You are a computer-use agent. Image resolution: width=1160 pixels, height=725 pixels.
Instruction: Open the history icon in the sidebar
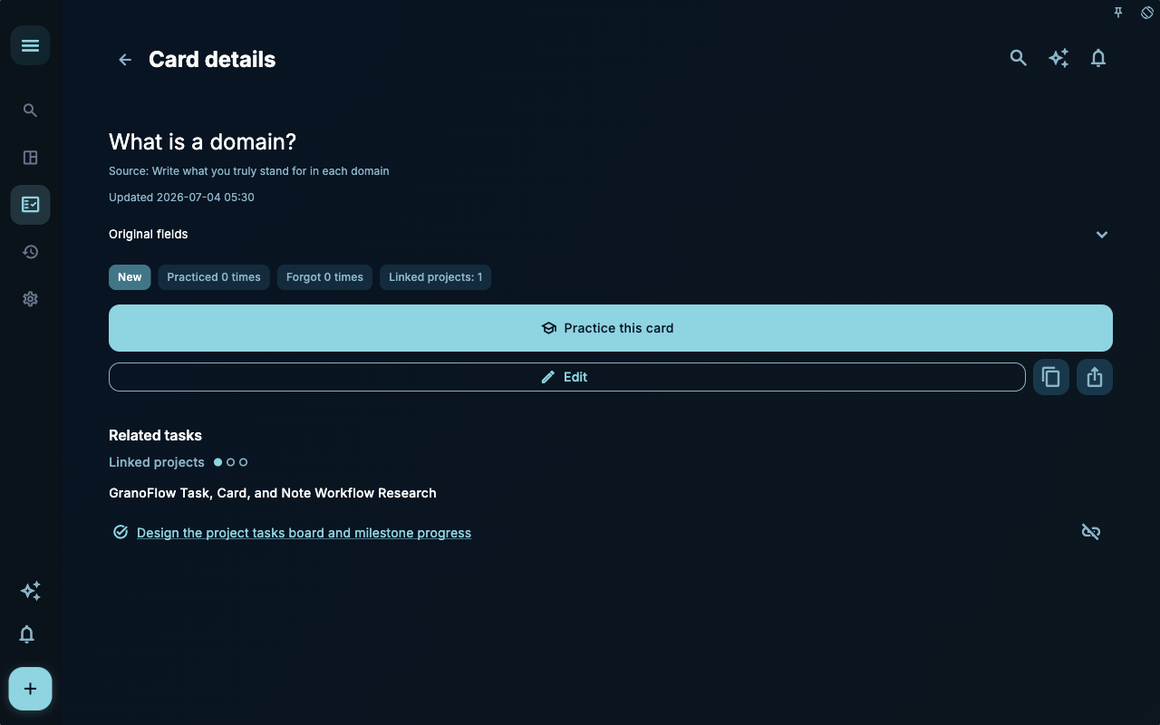(x=30, y=252)
